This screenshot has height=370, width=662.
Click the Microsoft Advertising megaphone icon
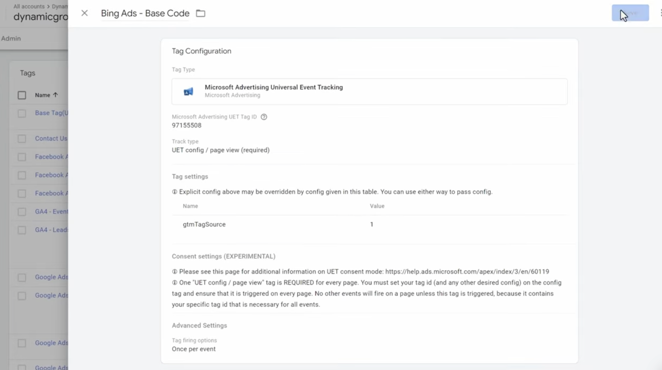(188, 92)
